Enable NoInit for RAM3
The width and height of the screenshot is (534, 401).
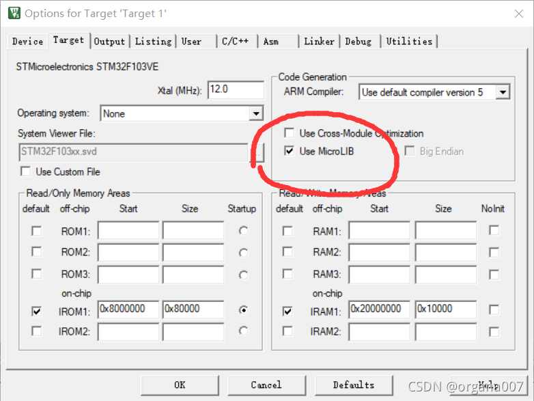(x=494, y=275)
